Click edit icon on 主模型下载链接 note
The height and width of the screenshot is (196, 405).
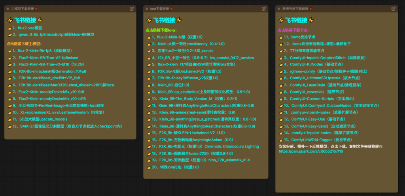[132, 9]
